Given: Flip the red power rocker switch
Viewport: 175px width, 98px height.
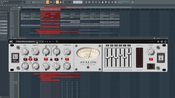Looking at the screenshot, I should click(151, 66).
